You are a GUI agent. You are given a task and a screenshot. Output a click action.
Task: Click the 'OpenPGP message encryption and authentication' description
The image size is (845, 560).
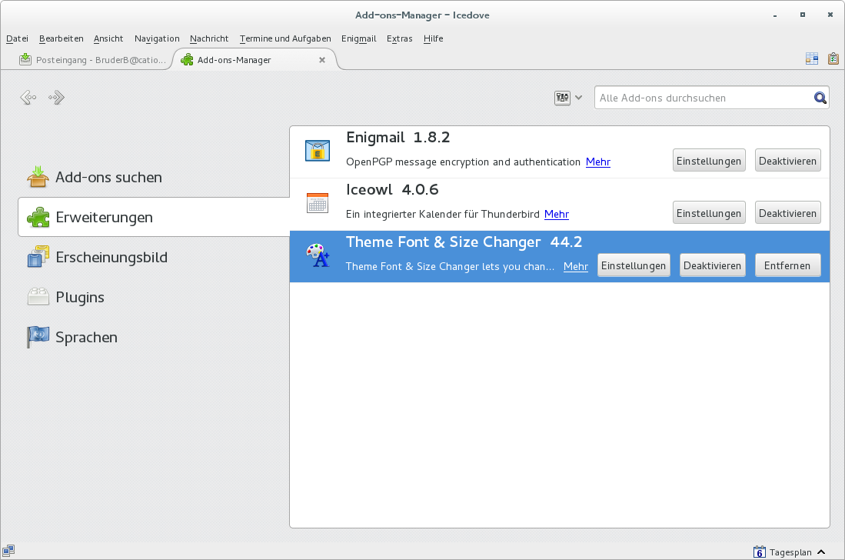(463, 162)
